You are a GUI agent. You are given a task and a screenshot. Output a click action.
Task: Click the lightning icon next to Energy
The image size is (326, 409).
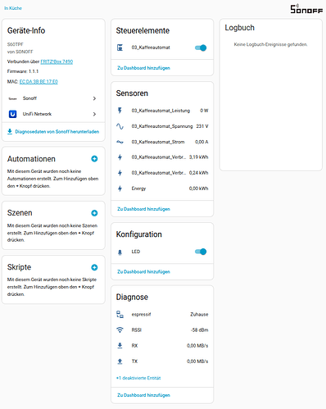120,189
